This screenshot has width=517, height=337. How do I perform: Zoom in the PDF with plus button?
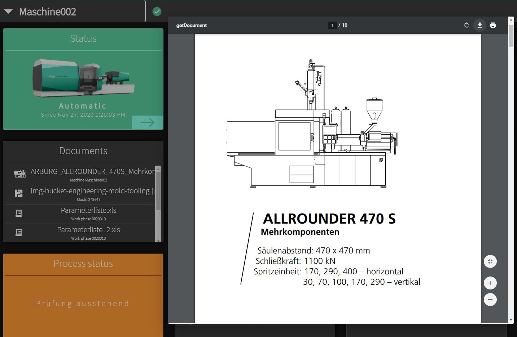click(x=490, y=283)
